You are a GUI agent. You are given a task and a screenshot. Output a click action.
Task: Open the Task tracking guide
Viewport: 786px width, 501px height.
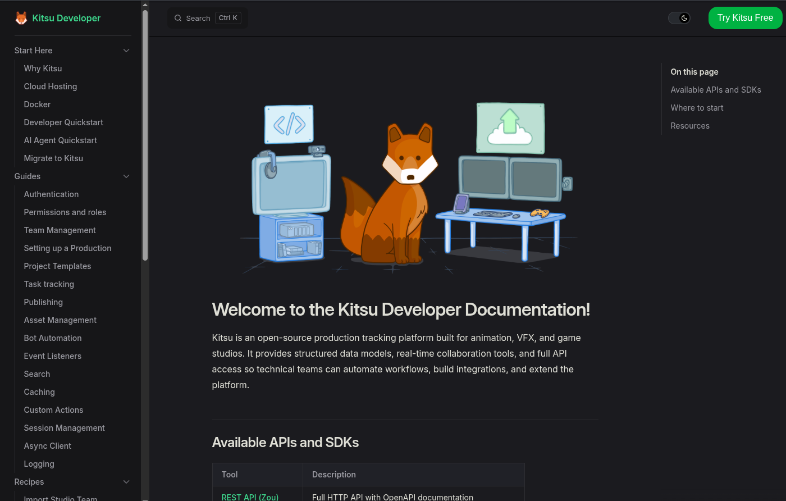tap(49, 284)
